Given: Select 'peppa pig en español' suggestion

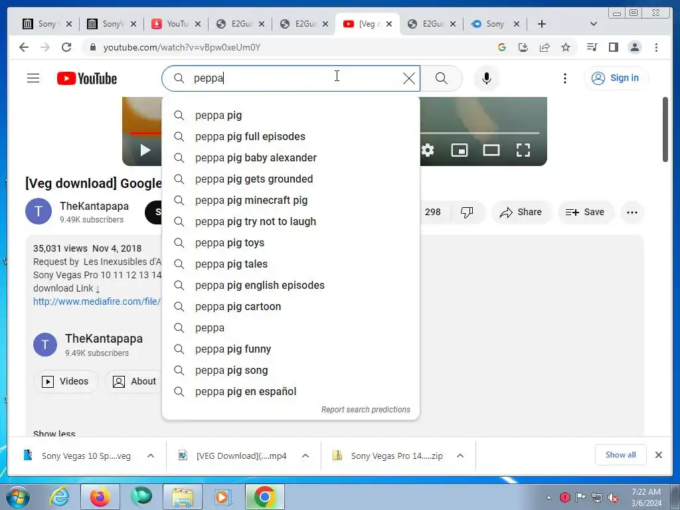Looking at the screenshot, I should click(291, 392).
